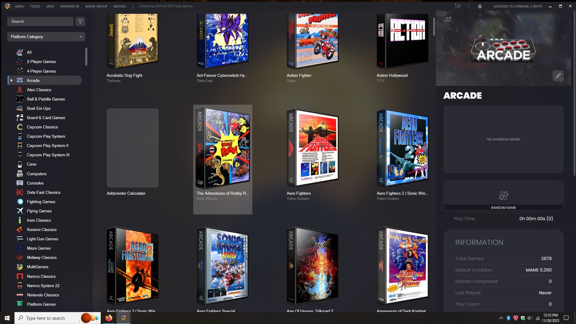Click Windows taskbar search box
576x324 pixels.
pos(58,318)
